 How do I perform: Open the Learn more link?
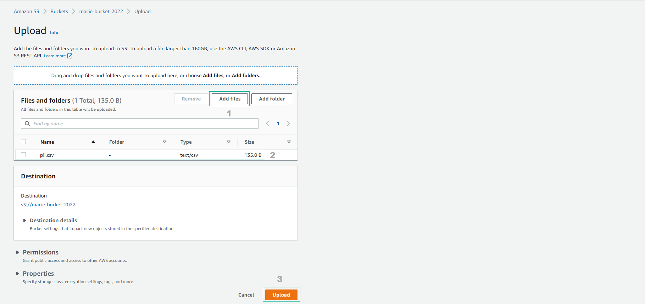[55, 56]
